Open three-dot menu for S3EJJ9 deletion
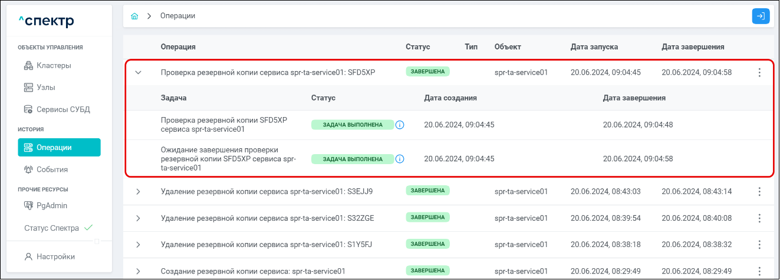This screenshot has height=280, width=780. [759, 192]
